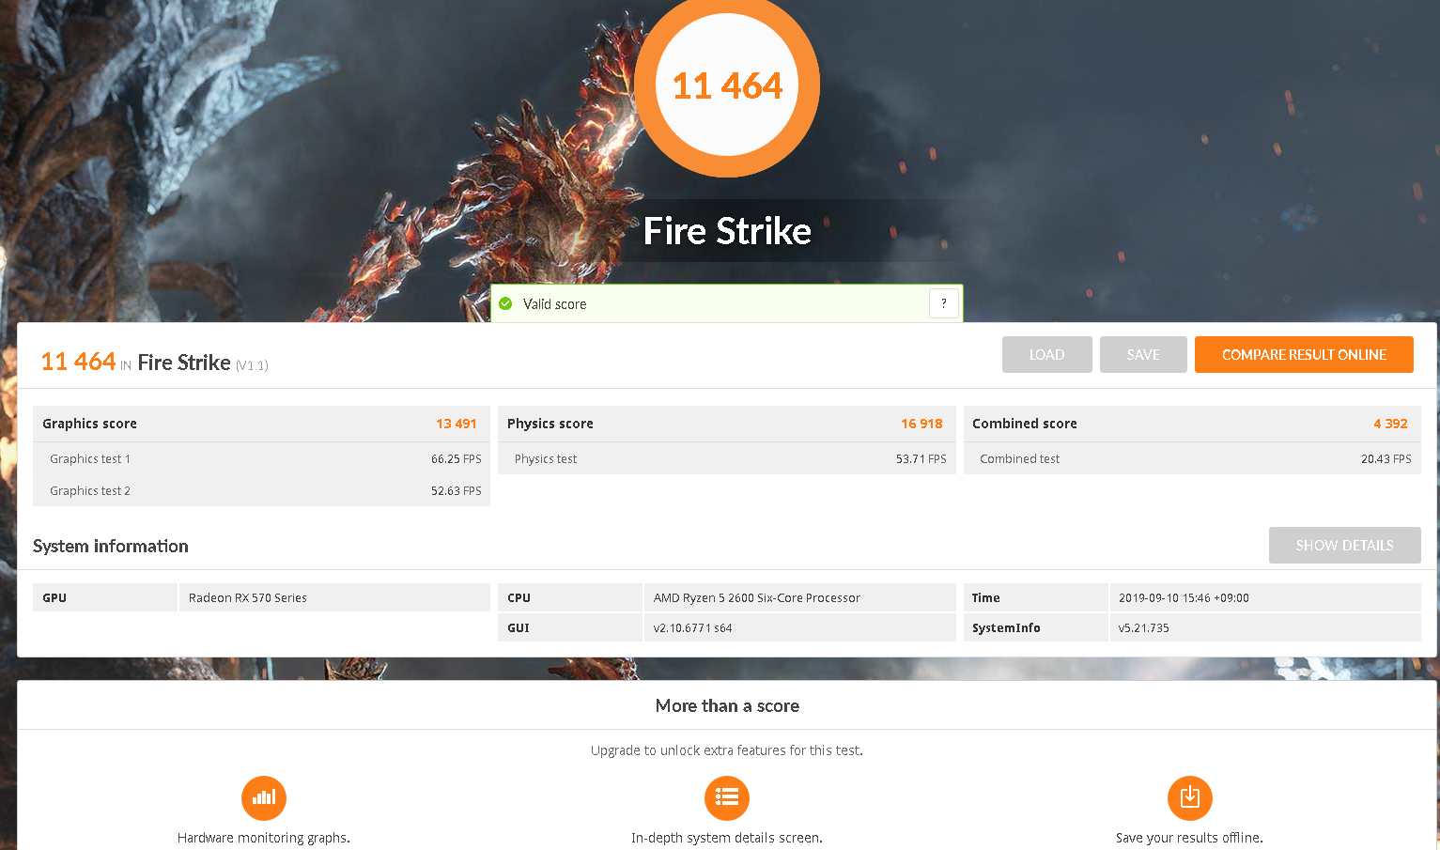
Task: Open the question mark help button
Action: tap(944, 303)
